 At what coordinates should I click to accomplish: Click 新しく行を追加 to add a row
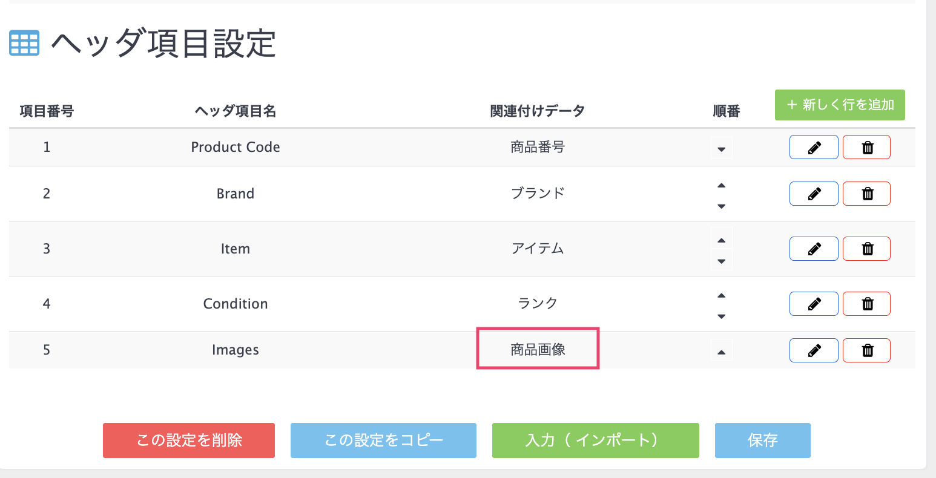pos(840,105)
